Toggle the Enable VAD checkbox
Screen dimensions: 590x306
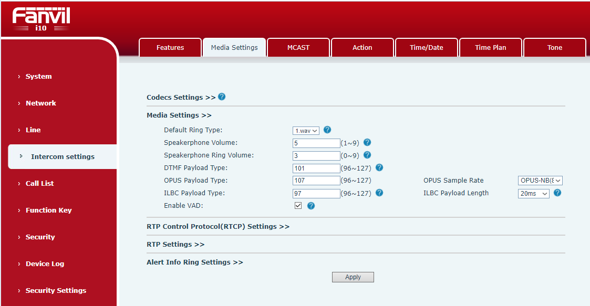(x=298, y=206)
